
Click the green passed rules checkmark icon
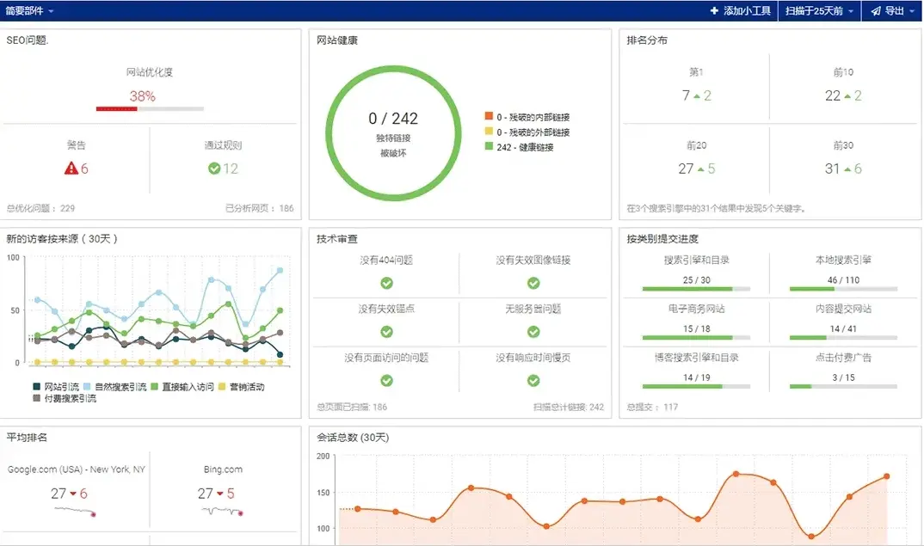[214, 169]
